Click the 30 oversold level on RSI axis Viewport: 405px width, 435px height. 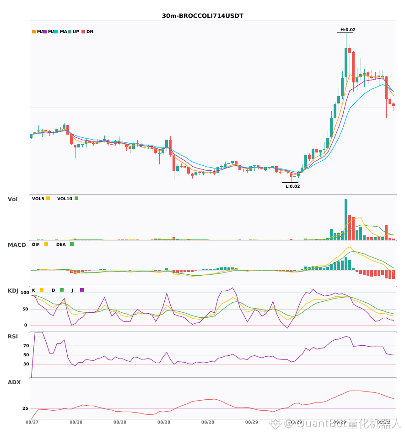(26, 364)
